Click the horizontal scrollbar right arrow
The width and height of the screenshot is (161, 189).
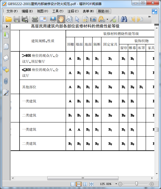pyautogui.click(x=152, y=178)
